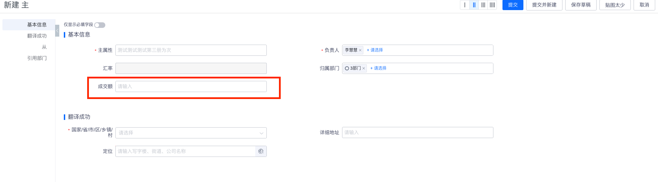Open 引用部门 section from sidebar
Screen dimensions: 658x182
(37, 58)
